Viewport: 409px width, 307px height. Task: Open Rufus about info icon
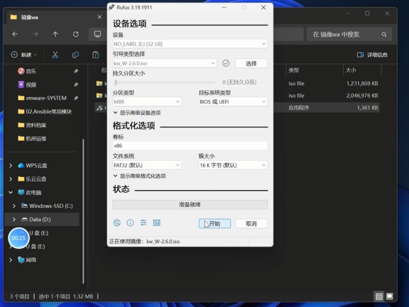coord(130,223)
